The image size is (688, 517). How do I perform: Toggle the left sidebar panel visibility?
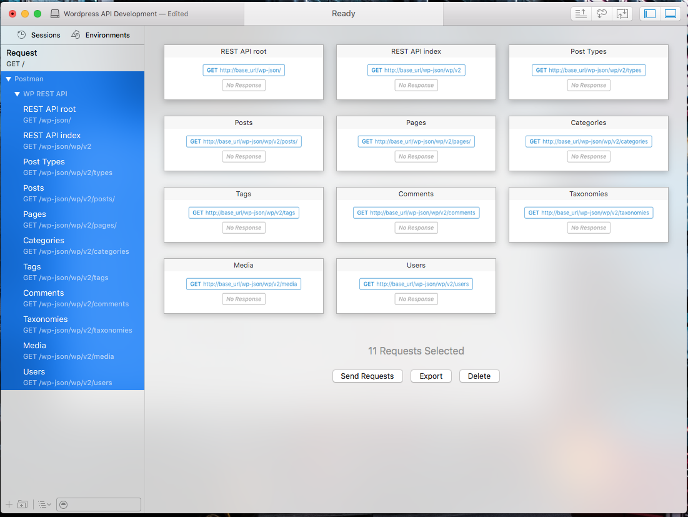650,14
